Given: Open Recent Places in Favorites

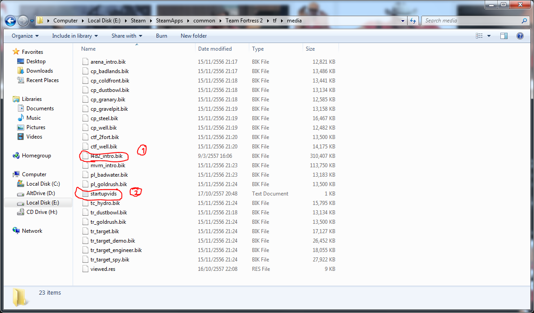Looking at the screenshot, I should 43,80.
